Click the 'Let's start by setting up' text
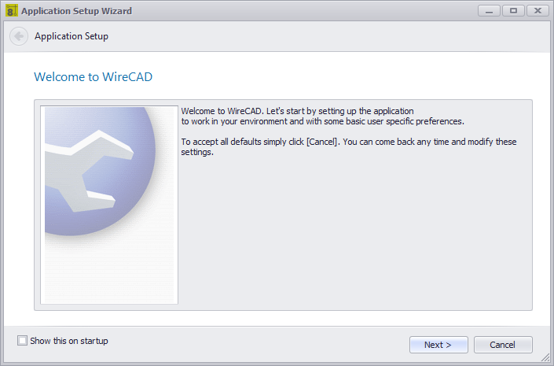 (340, 111)
